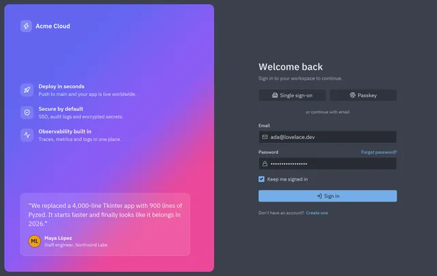Click 'Push to main and your app is live worldwide.'
The width and height of the screenshot is (437, 276).
87,94
